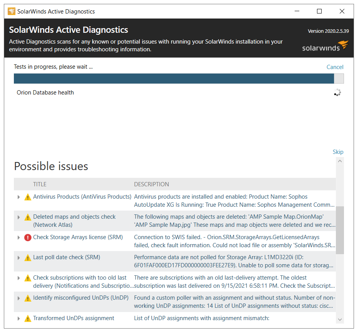Expand Last poll date check (SRM) row
The width and height of the screenshot is (359, 334).
[x=18, y=258]
